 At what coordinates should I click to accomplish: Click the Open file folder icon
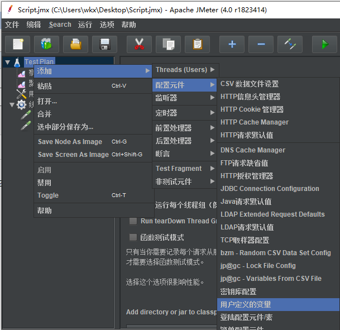tap(75, 44)
